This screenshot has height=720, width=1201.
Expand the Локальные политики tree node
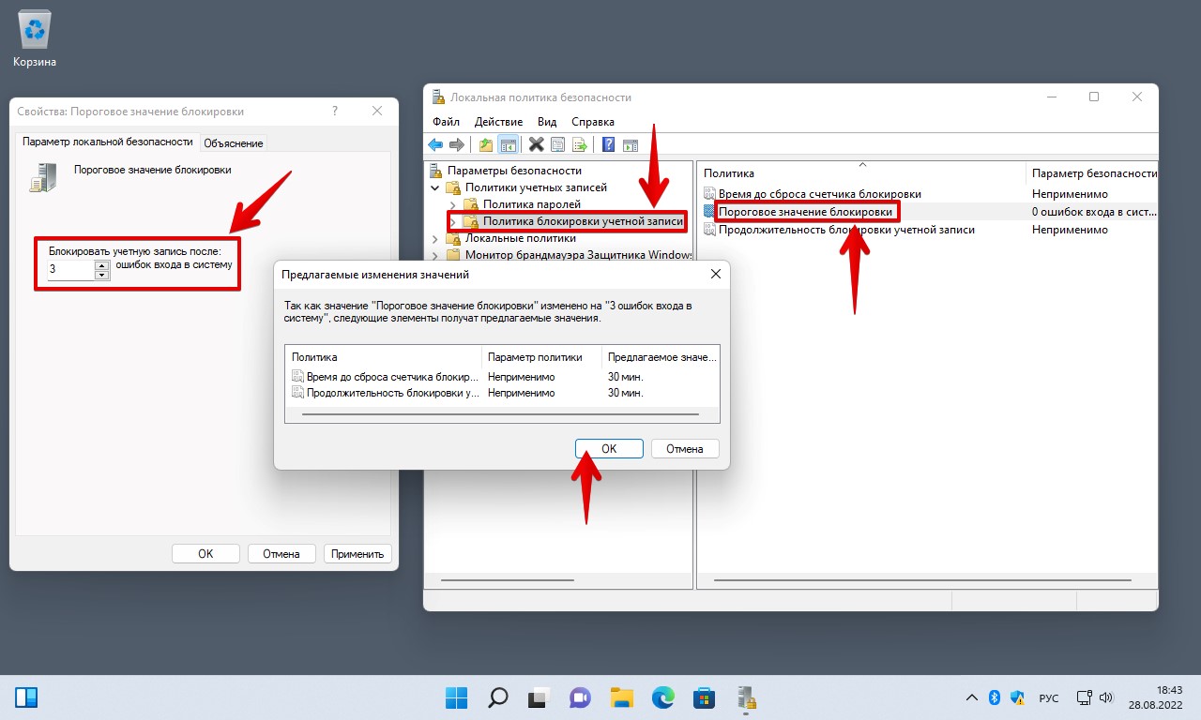[x=434, y=237]
